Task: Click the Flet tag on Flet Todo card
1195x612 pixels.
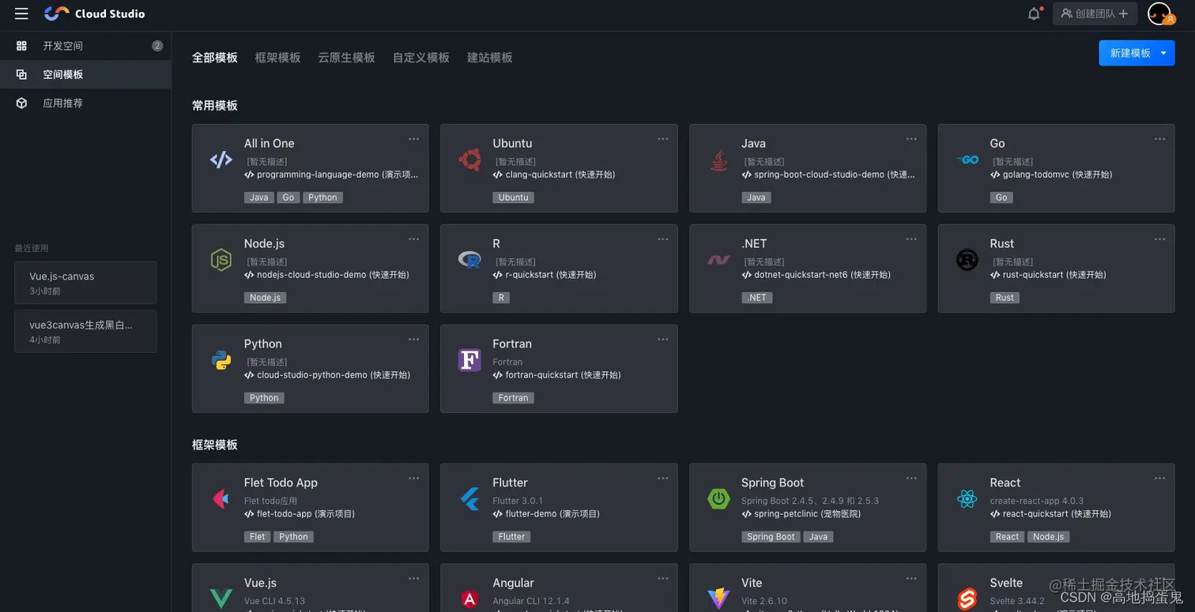Action: coord(258,537)
